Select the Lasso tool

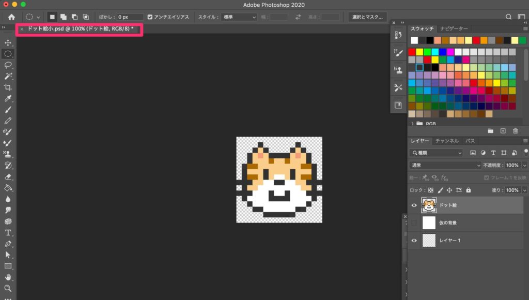click(x=8, y=63)
